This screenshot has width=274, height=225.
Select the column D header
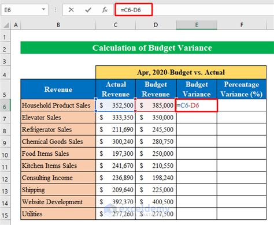[155, 25]
